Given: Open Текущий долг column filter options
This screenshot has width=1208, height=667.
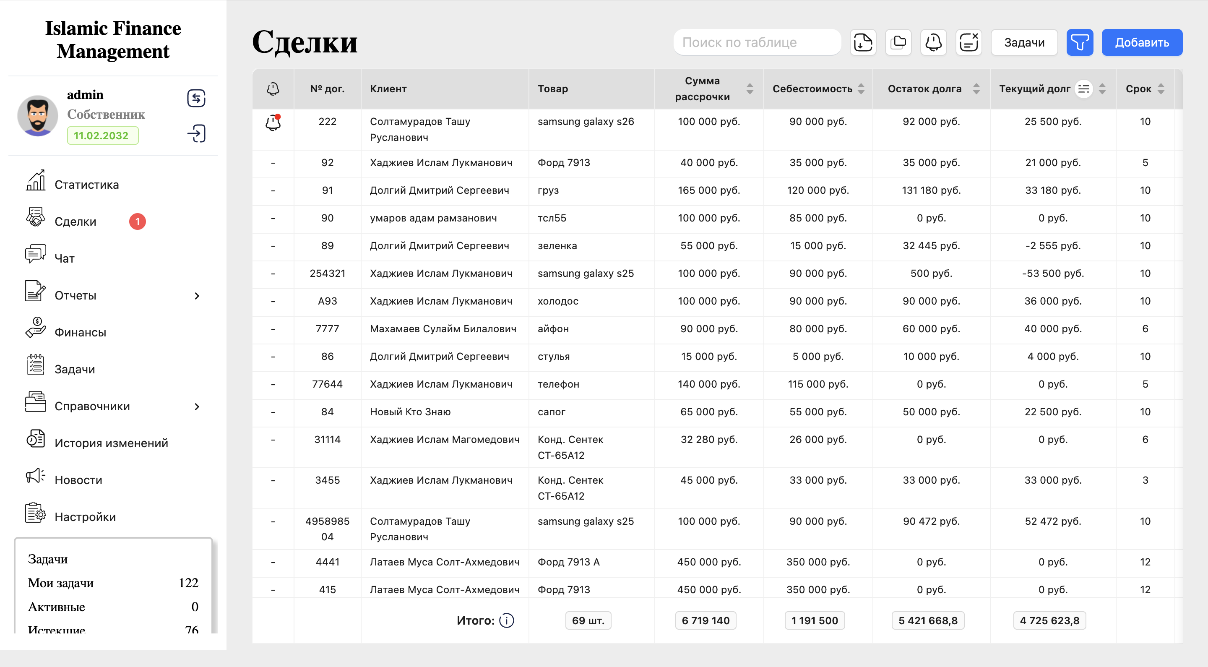Looking at the screenshot, I should pyautogui.click(x=1083, y=89).
